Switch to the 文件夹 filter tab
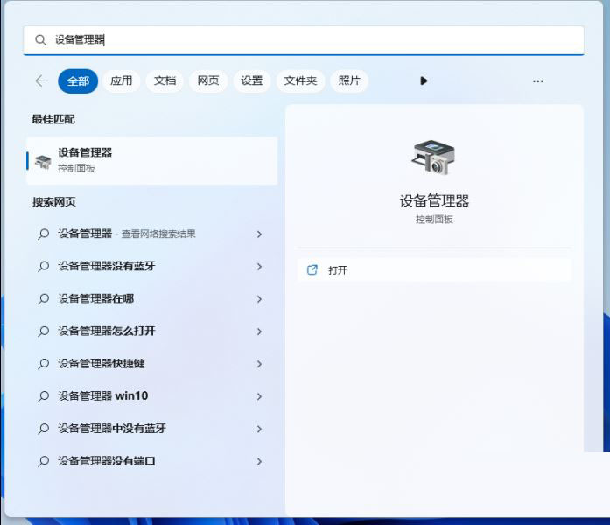 pyautogui.click(x=300, y=80)
